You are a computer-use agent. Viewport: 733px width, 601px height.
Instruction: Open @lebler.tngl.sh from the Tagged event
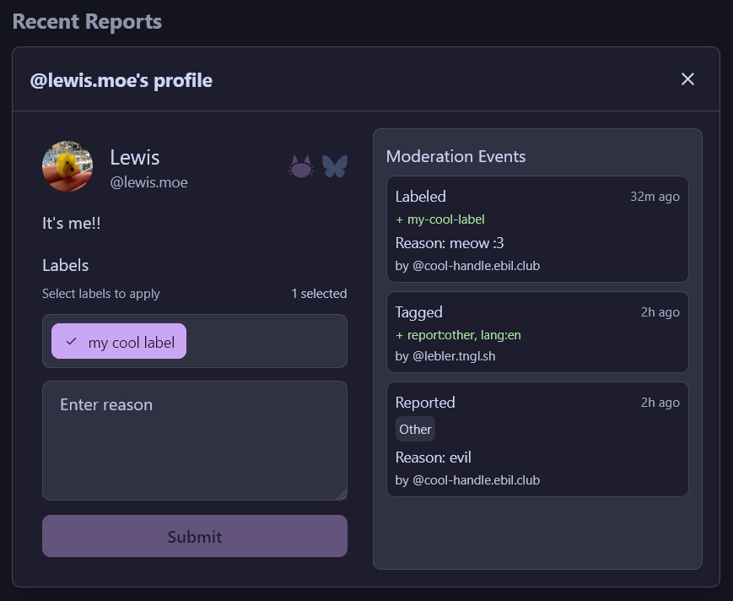tap(454, 356)
